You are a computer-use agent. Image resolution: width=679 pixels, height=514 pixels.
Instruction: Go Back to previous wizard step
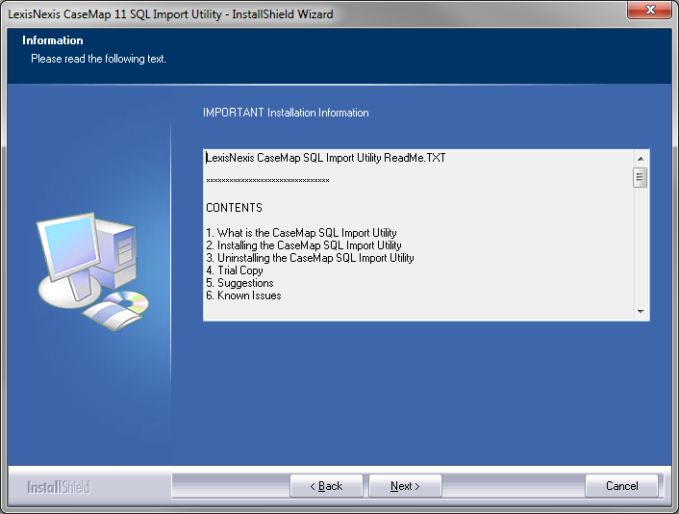326,486
